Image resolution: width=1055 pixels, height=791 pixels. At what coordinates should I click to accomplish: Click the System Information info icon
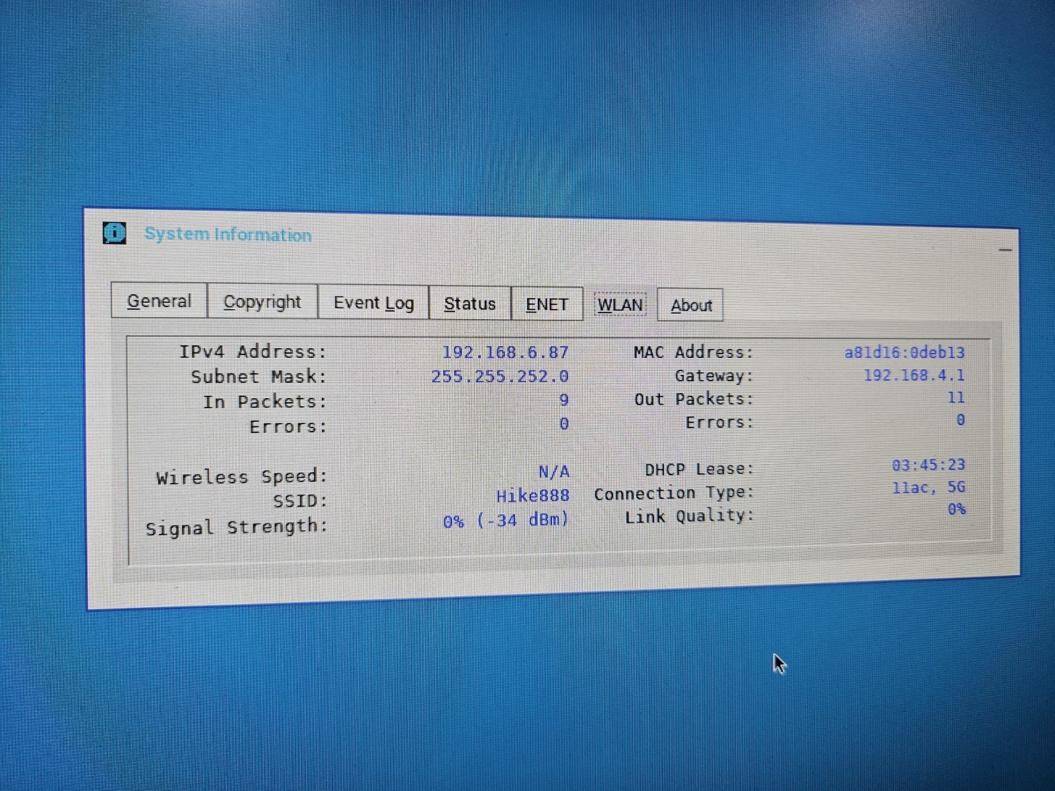coord(115,233)
